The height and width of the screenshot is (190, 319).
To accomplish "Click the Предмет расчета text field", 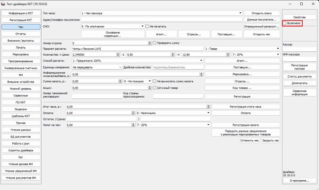I will [x=138, y=49].
